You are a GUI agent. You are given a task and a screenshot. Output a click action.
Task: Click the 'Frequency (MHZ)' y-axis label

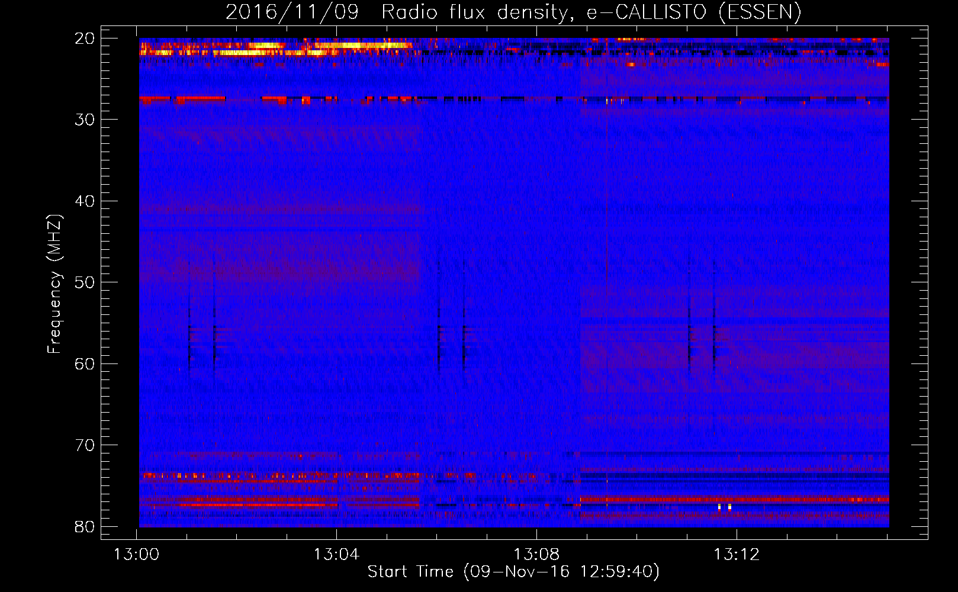click(54, 284)
